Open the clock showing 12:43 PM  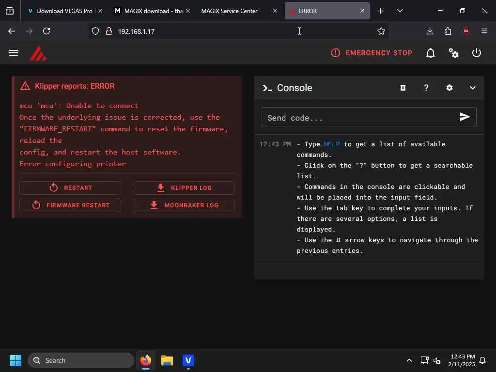[462, 360]
